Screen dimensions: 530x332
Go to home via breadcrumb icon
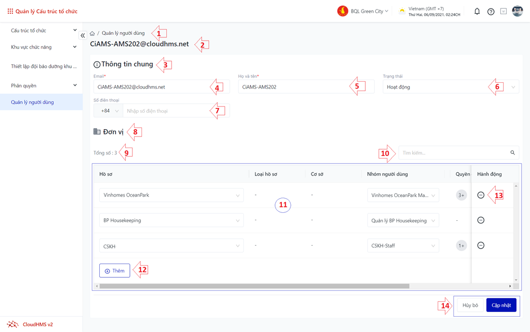click(92, 33)
